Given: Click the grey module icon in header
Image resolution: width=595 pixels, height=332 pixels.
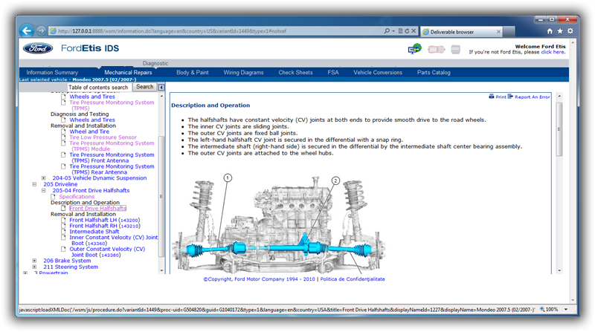Looking at the screenshot, I should [x=456, y=49].
